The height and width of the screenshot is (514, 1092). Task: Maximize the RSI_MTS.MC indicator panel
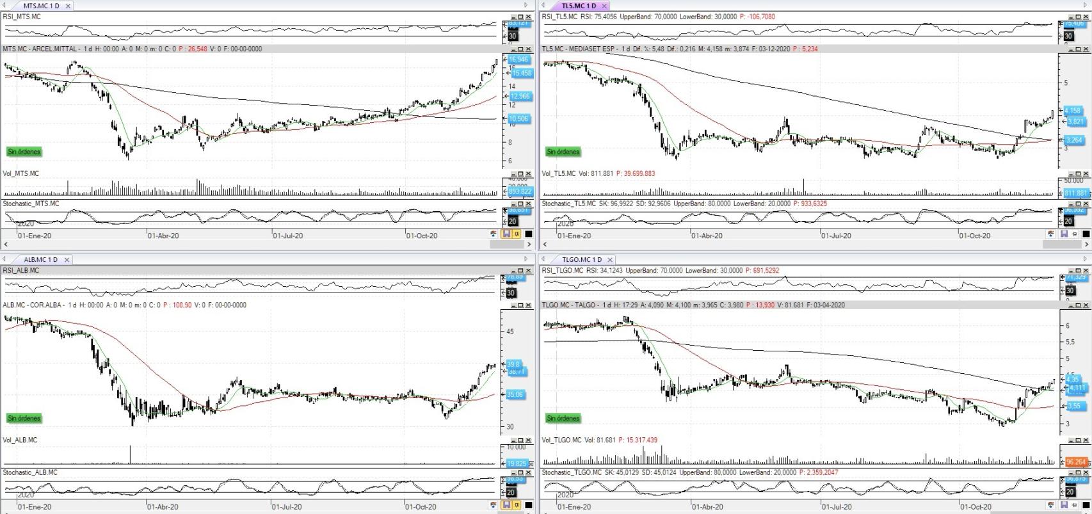tap(520, 17)
